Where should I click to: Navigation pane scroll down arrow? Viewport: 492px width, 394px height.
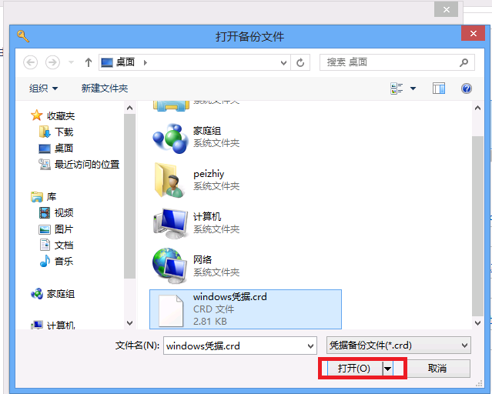[129, 322]
